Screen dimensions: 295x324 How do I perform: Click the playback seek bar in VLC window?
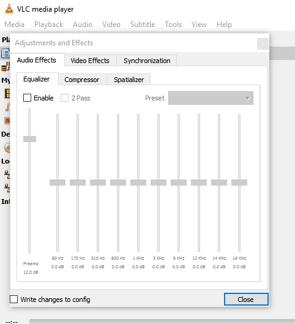pos(162,322)
